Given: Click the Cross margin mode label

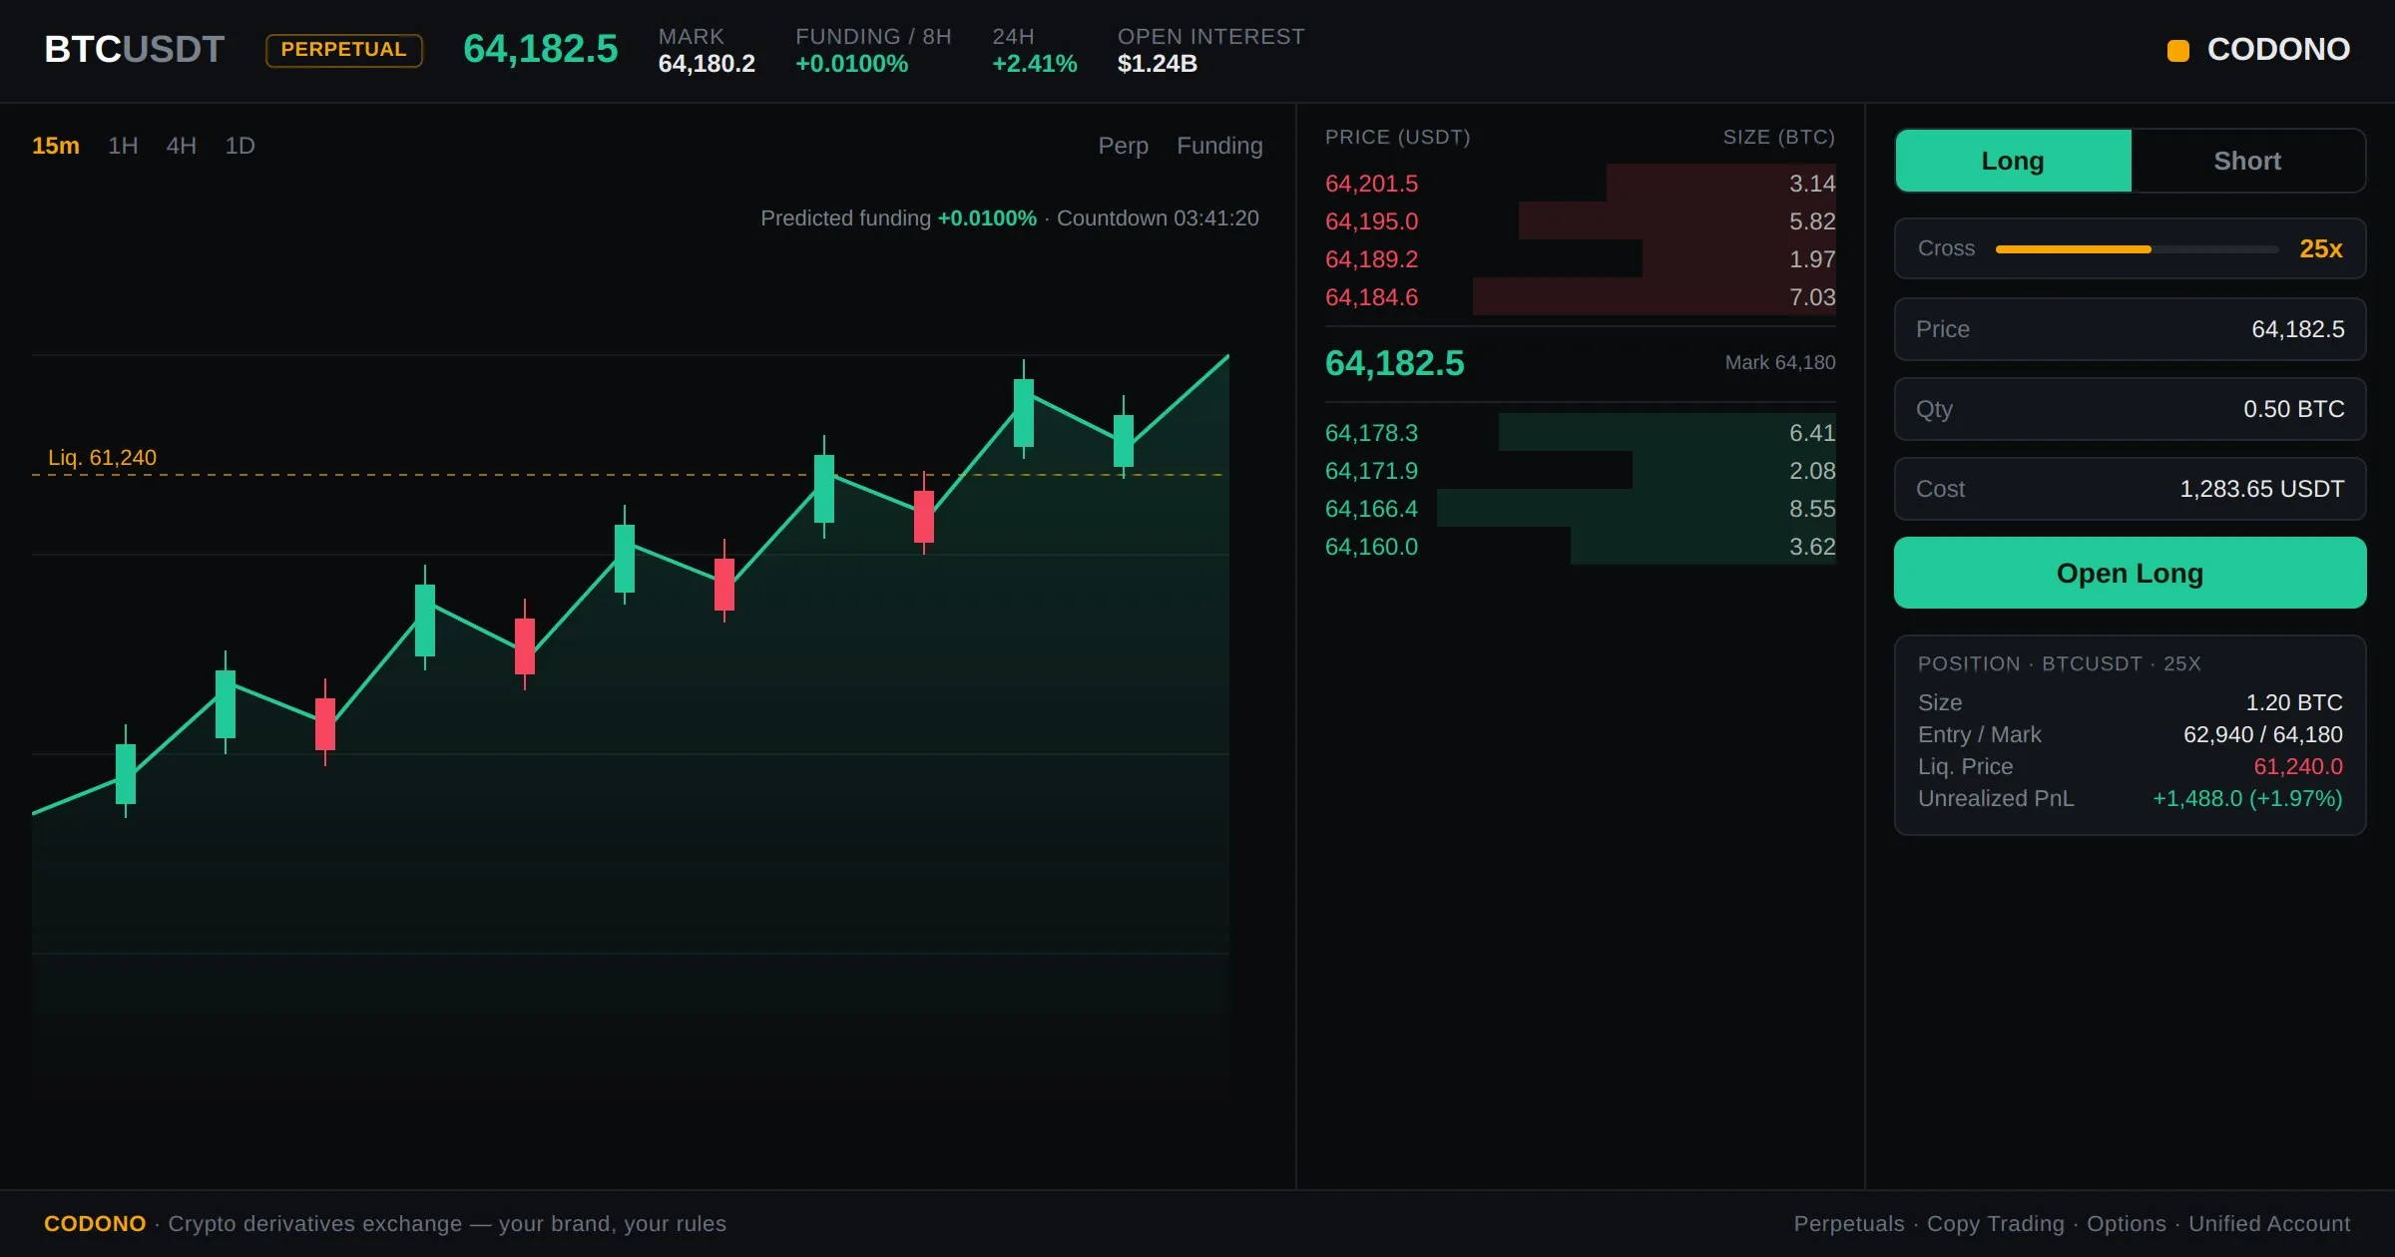Looking at the screenshot, I should click(1946, 248).
